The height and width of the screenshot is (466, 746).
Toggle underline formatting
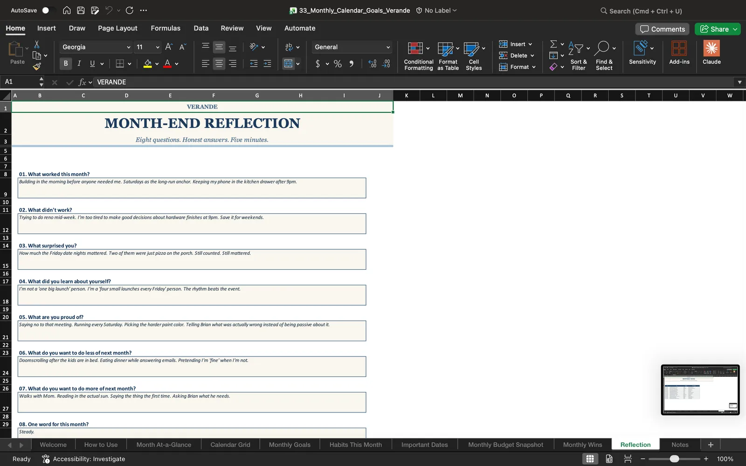click(92, 63)
